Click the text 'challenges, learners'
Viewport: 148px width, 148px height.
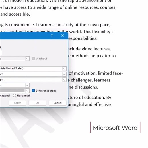91,80
